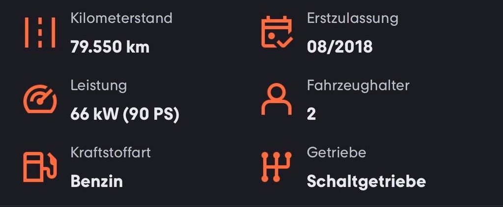Click the Schaltgetriebe transmission value
The image size is (503, 207).
point(366,181)
